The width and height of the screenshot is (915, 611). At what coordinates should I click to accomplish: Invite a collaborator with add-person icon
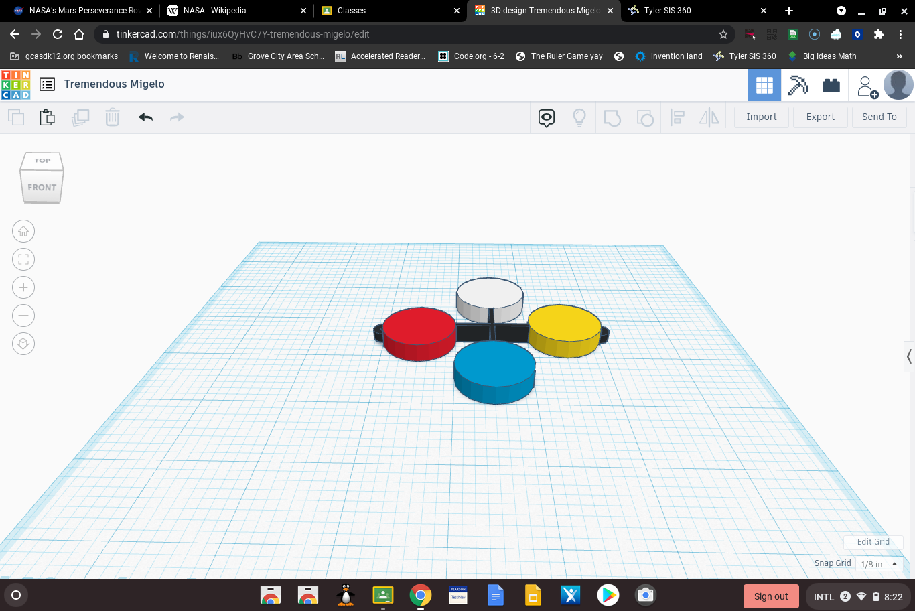(867, 86)
